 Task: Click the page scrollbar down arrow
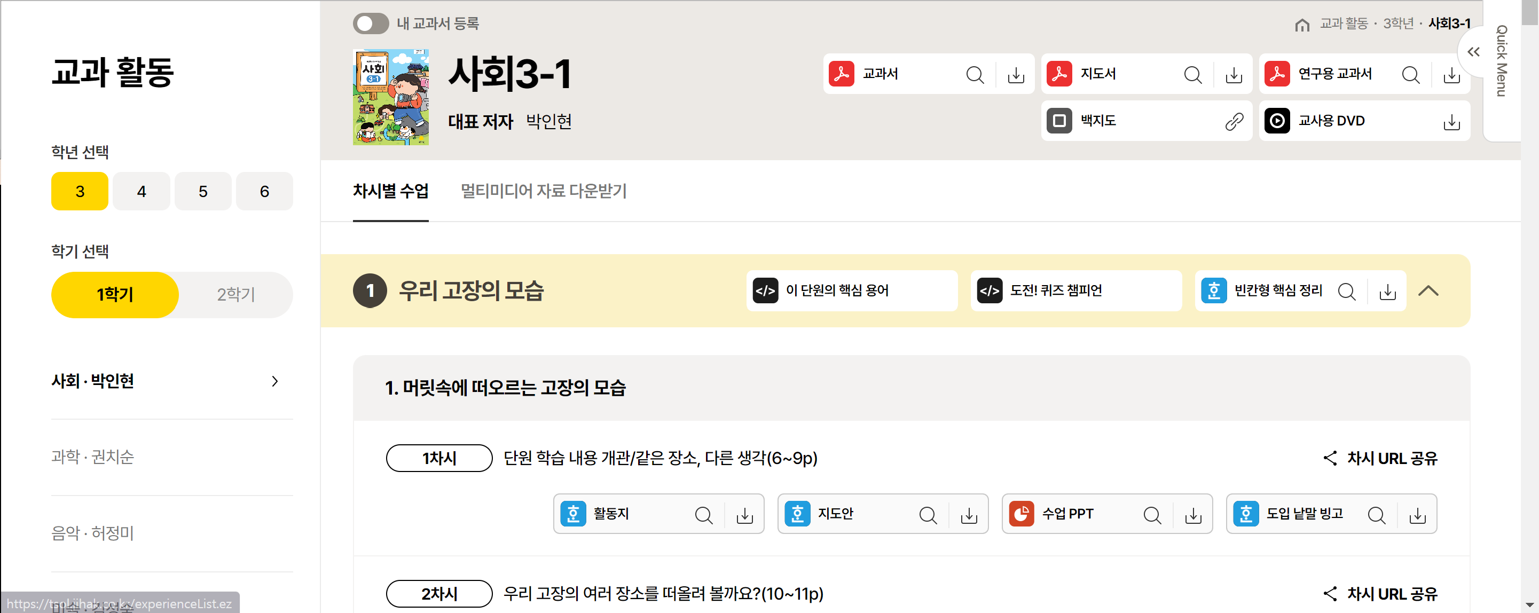1530,604
